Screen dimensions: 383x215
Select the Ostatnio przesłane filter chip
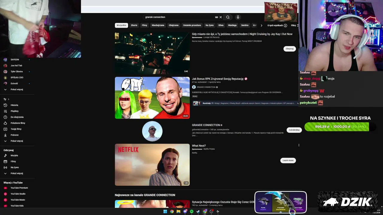(192, 25)
